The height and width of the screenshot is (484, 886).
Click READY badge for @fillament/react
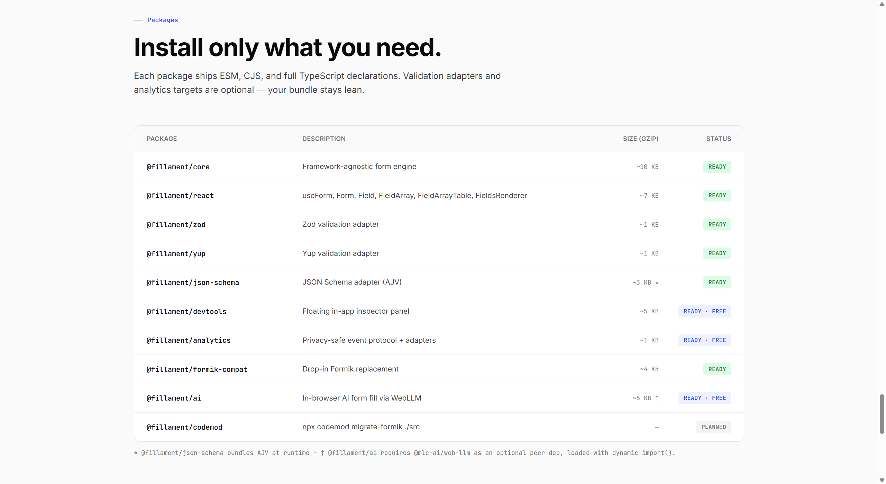click(x=717, y=196)
